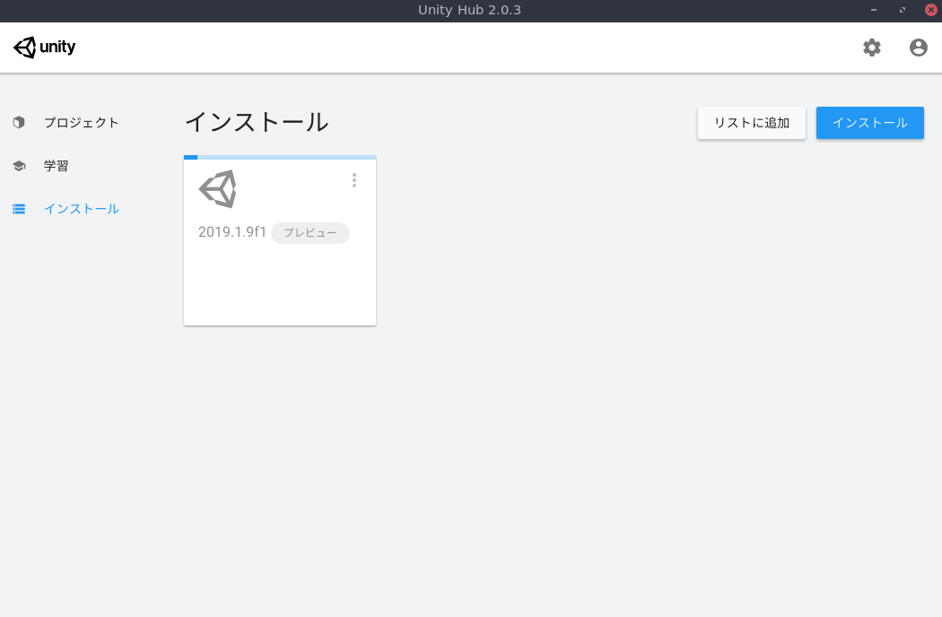
Task: Click the Unity cube icon on the install card
Action: 220,188
